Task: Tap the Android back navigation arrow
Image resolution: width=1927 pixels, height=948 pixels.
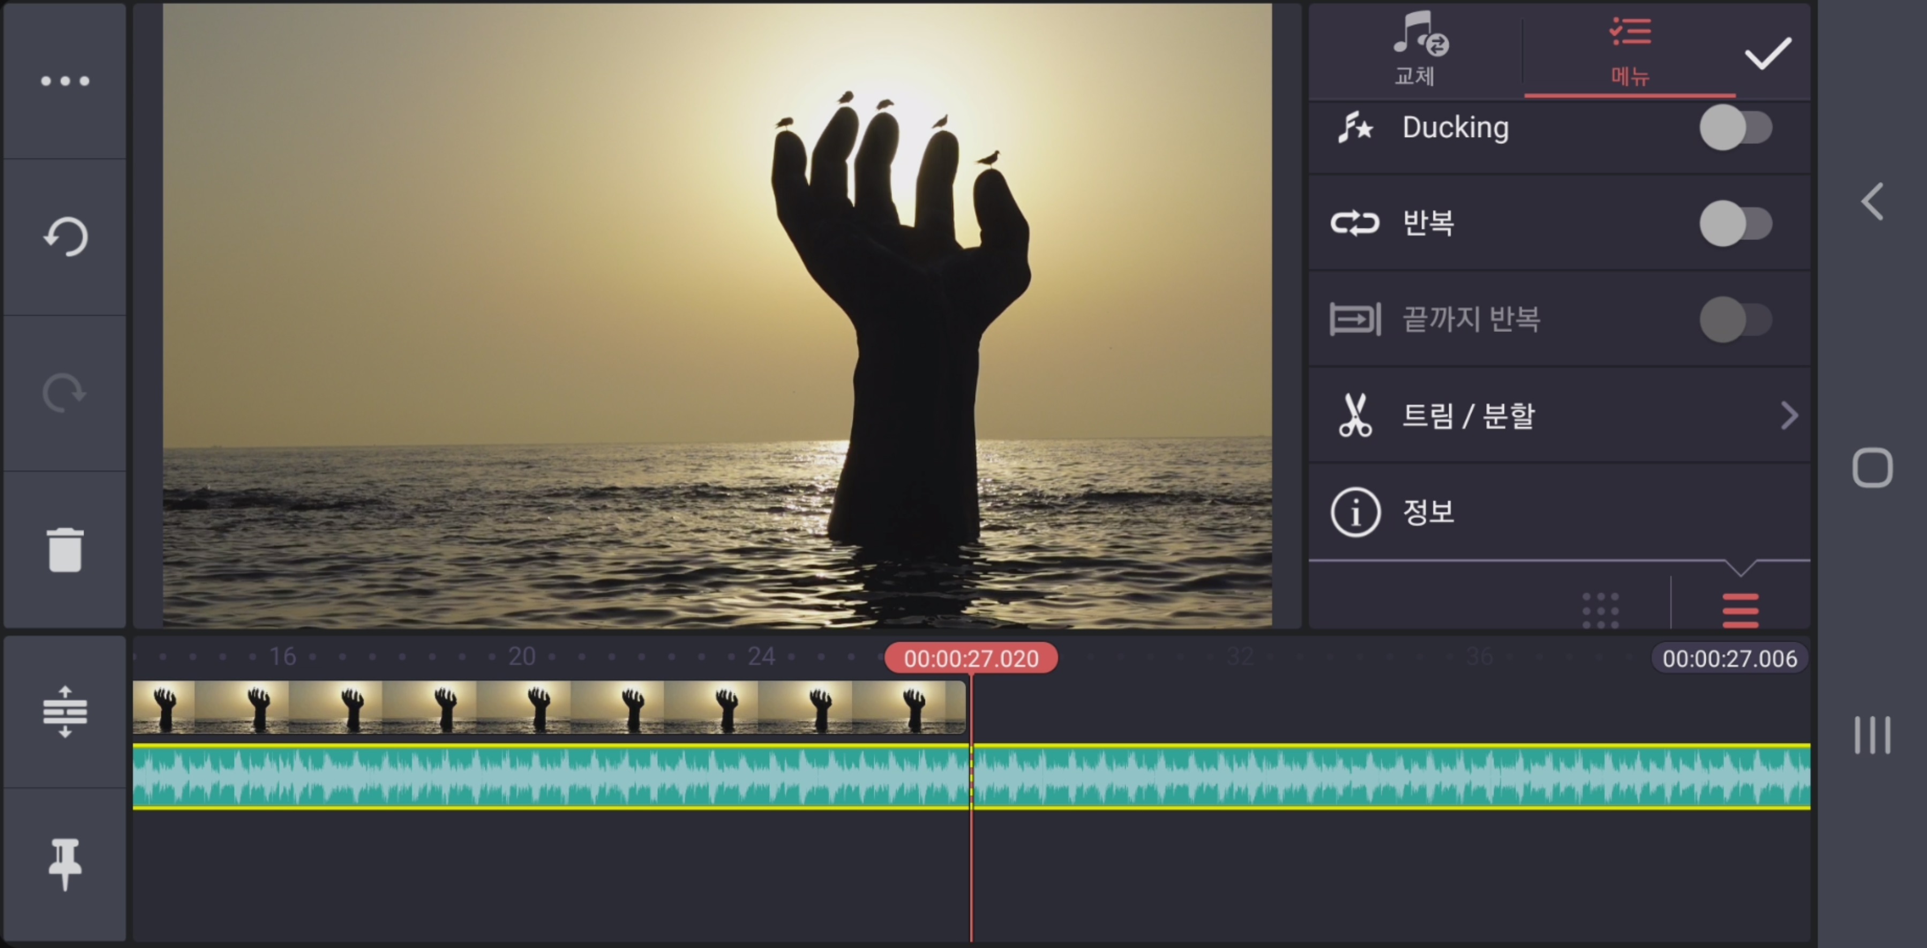Action: (1872, 202)
